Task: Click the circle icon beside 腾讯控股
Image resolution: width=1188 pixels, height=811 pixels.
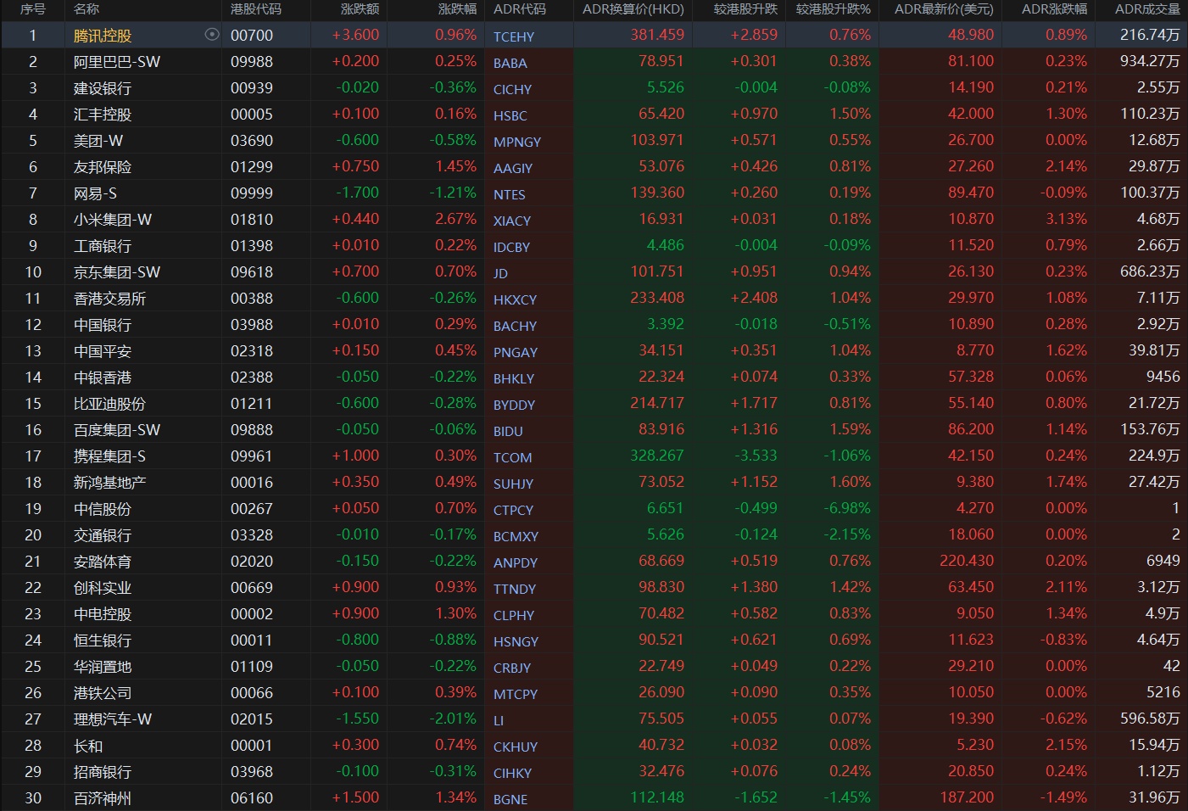Action: click(212, 35)
